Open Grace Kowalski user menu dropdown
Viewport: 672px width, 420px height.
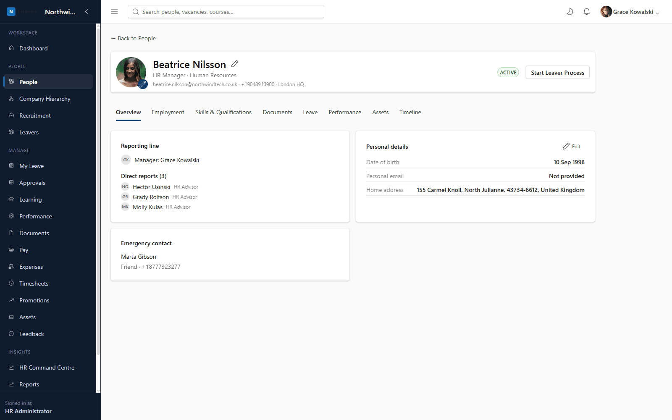[630, 12]
